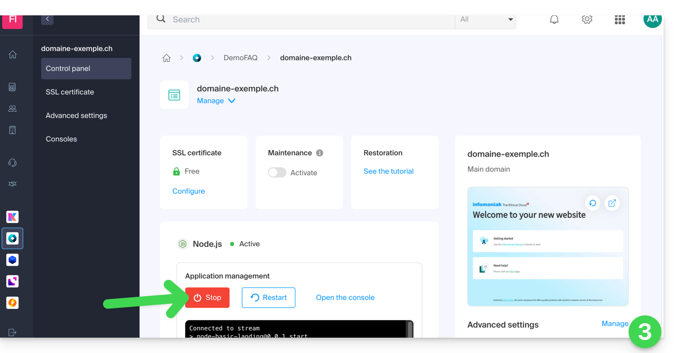Expand the Manage dropdown under domain name
The image size is (679, 353).
point(216,101)
